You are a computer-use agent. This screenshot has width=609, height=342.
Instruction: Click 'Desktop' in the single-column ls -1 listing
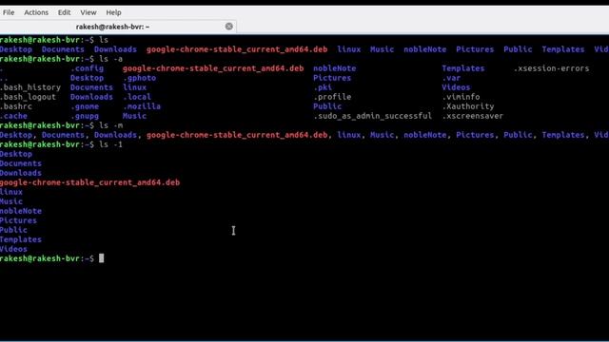coord(16,154)
